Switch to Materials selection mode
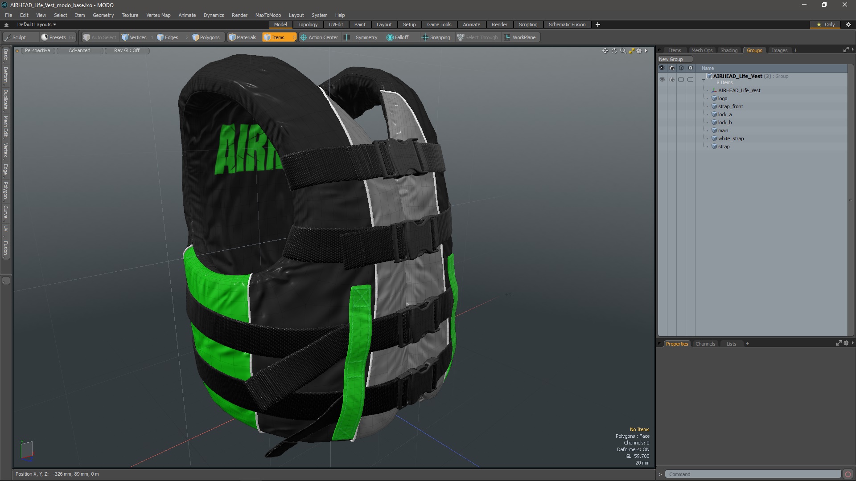The image size is (856, 481). 243,37
